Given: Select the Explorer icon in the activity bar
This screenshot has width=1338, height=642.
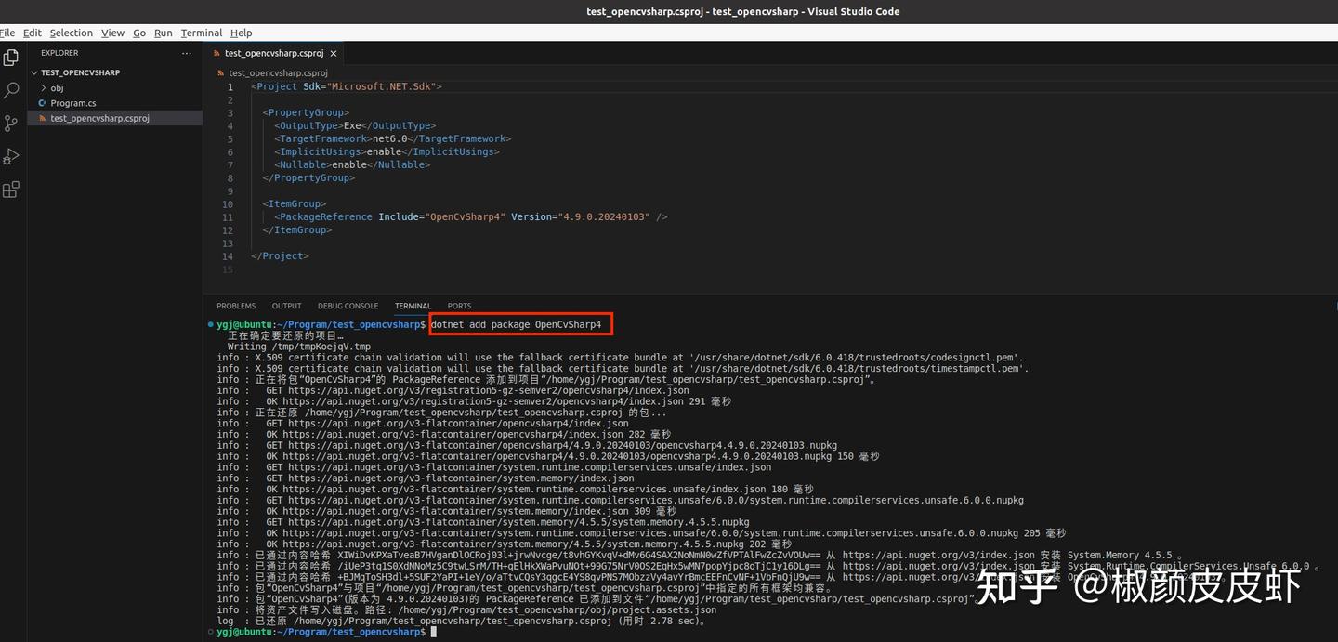Looking at the screenshot, I should pos(10,57).
